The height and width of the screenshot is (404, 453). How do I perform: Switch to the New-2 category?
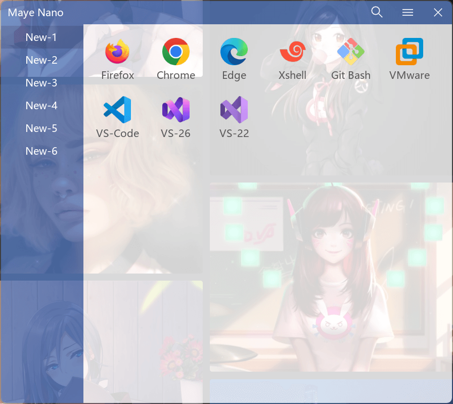click(x=41, y=60)
